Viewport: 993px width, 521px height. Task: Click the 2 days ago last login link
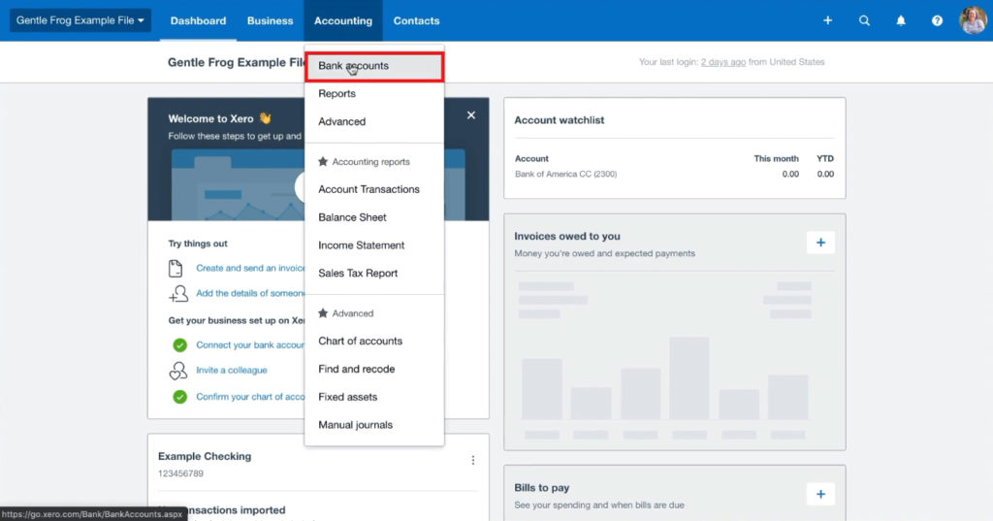(x=722, y=62)
